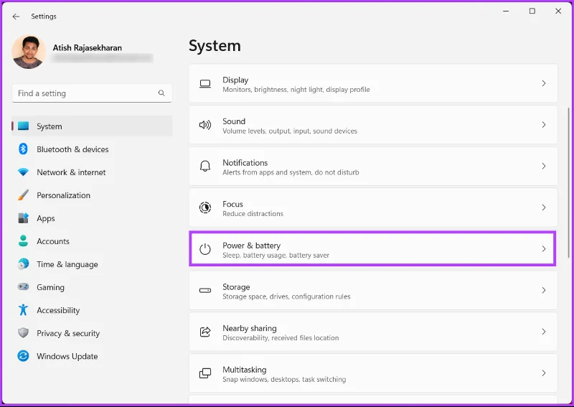Screen dimensions: 574x407
Task: Go to Network & internet label
Action: [71, 172]
